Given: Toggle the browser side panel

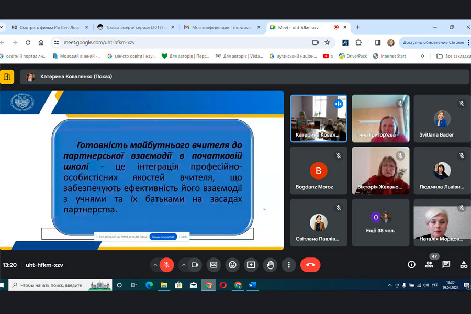Looking at the screenshot, I should [377, 43].
